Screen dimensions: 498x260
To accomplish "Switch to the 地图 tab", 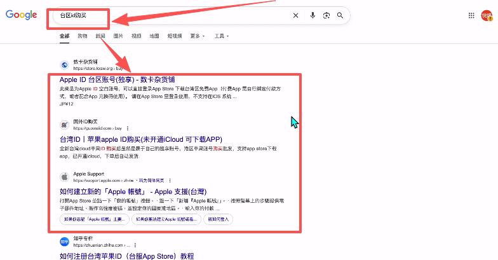I will click(x=154, y=36).
